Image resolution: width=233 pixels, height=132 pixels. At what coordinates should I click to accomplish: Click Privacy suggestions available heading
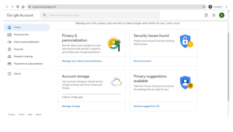click(150, 79)
